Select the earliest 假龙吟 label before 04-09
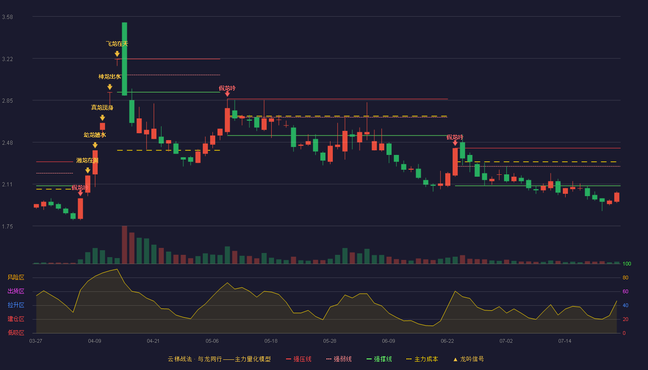 tap(80, 188)
